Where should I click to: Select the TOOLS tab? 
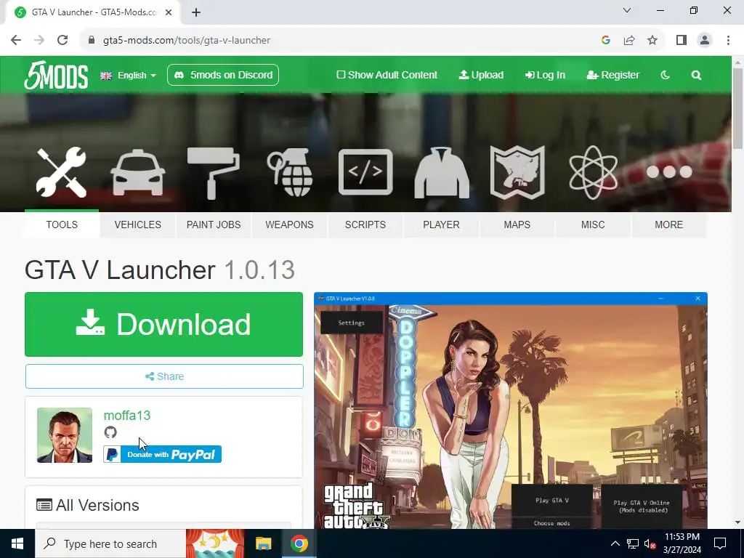coord(62,225)
